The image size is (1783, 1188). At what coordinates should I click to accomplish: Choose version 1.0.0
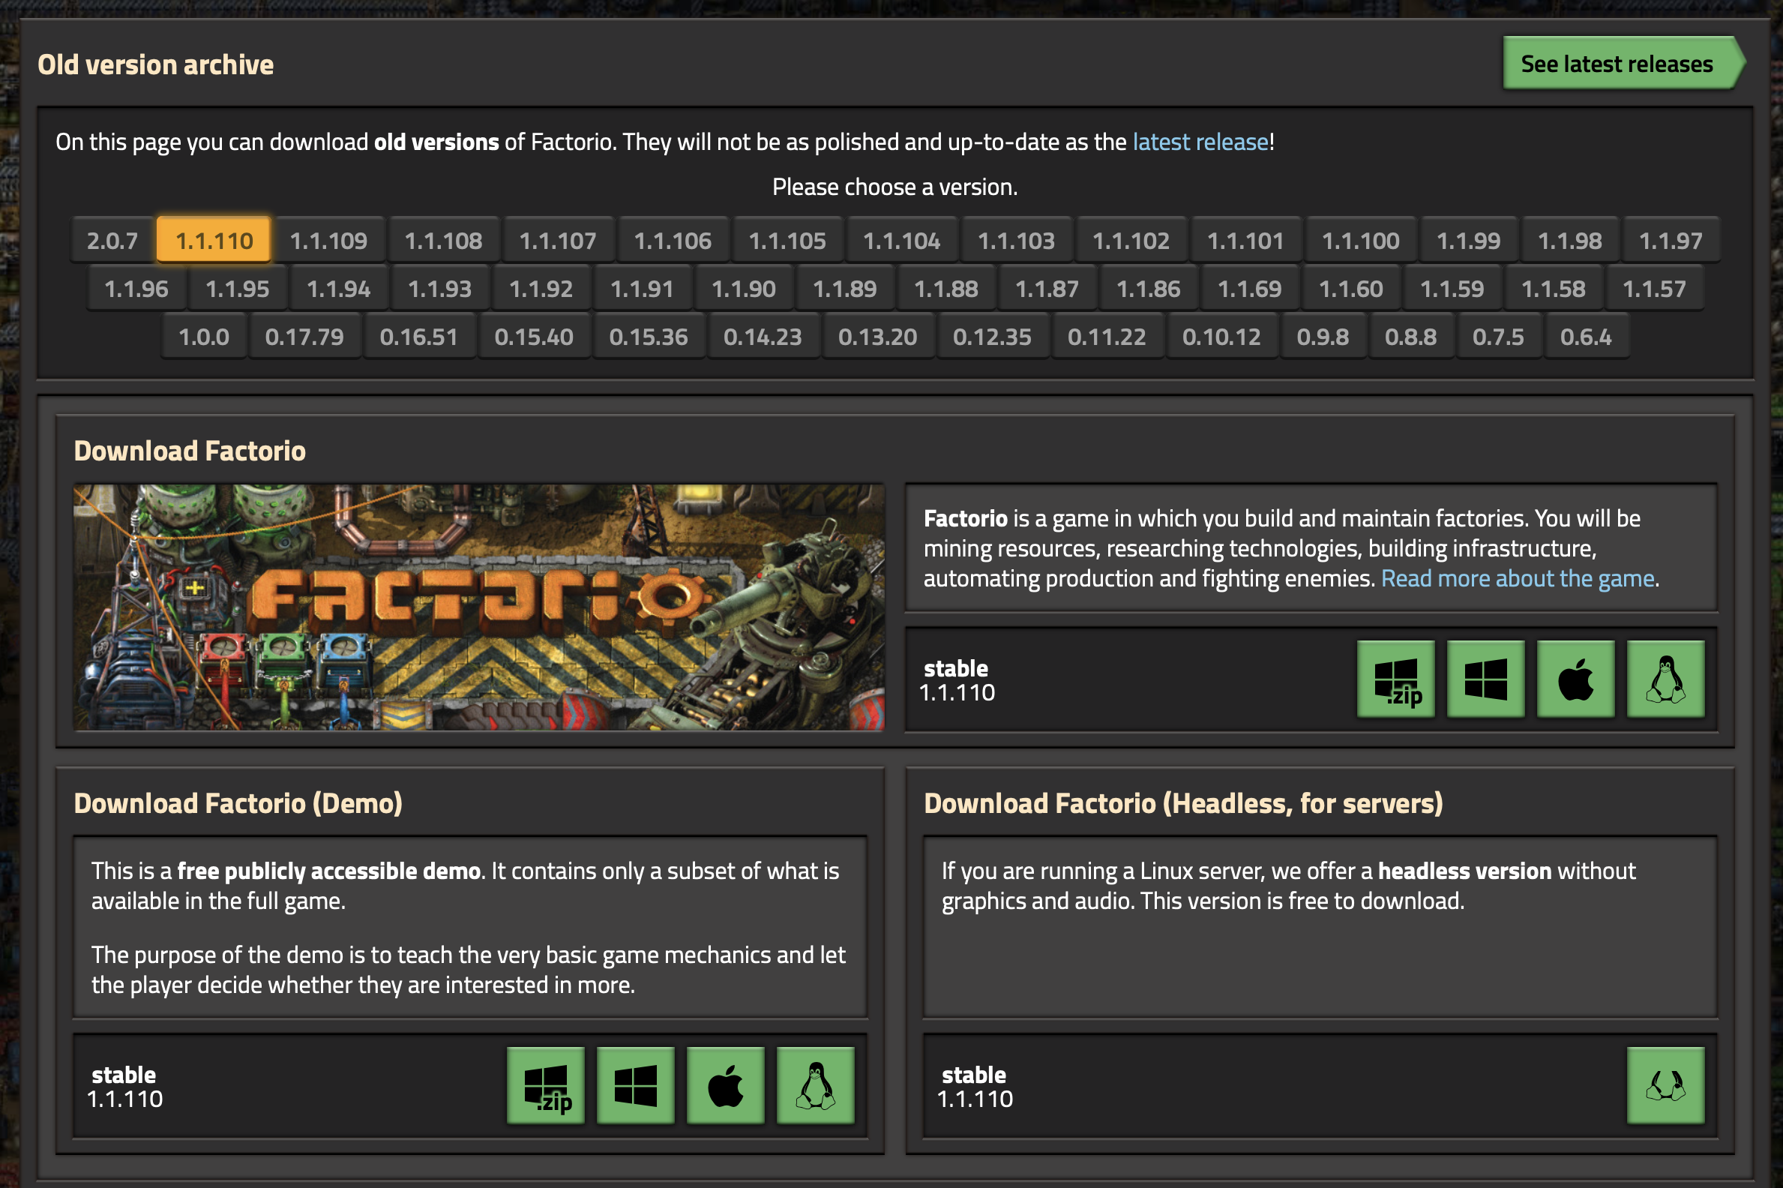pos(204,337)
